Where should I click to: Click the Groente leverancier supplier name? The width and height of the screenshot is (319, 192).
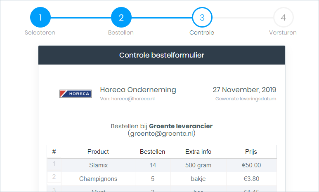click(x=181, y=126)
